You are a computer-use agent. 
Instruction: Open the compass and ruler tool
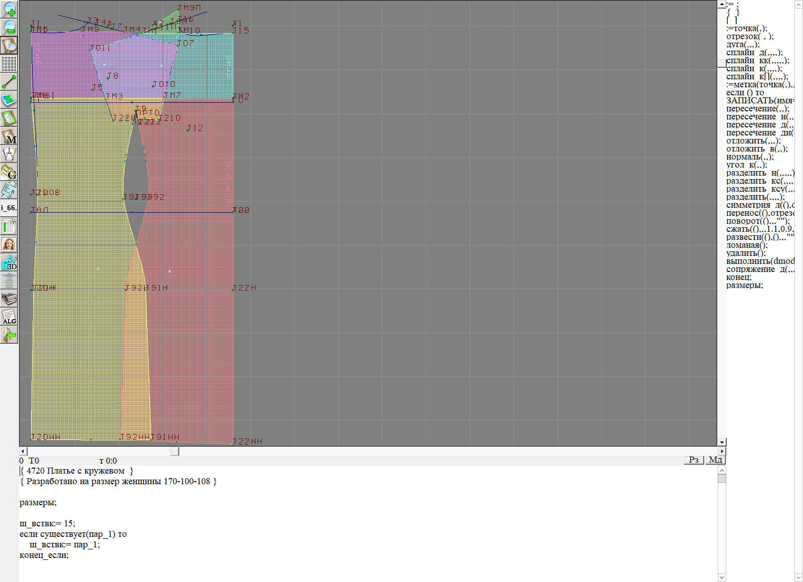tap(9, 154)
